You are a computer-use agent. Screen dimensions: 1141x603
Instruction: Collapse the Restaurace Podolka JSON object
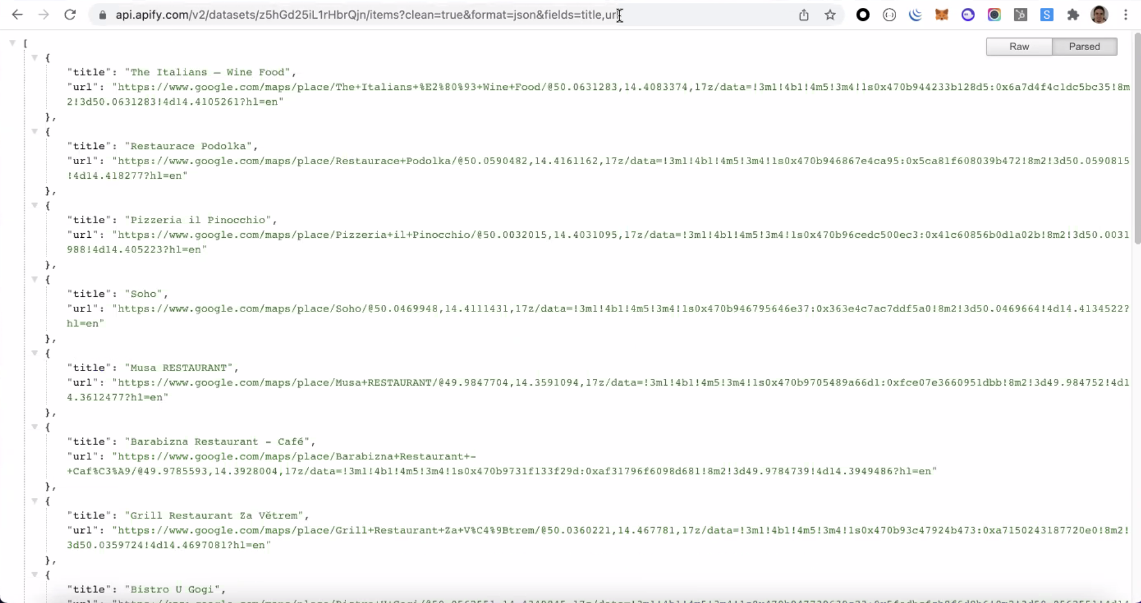(x=34, y=132)
